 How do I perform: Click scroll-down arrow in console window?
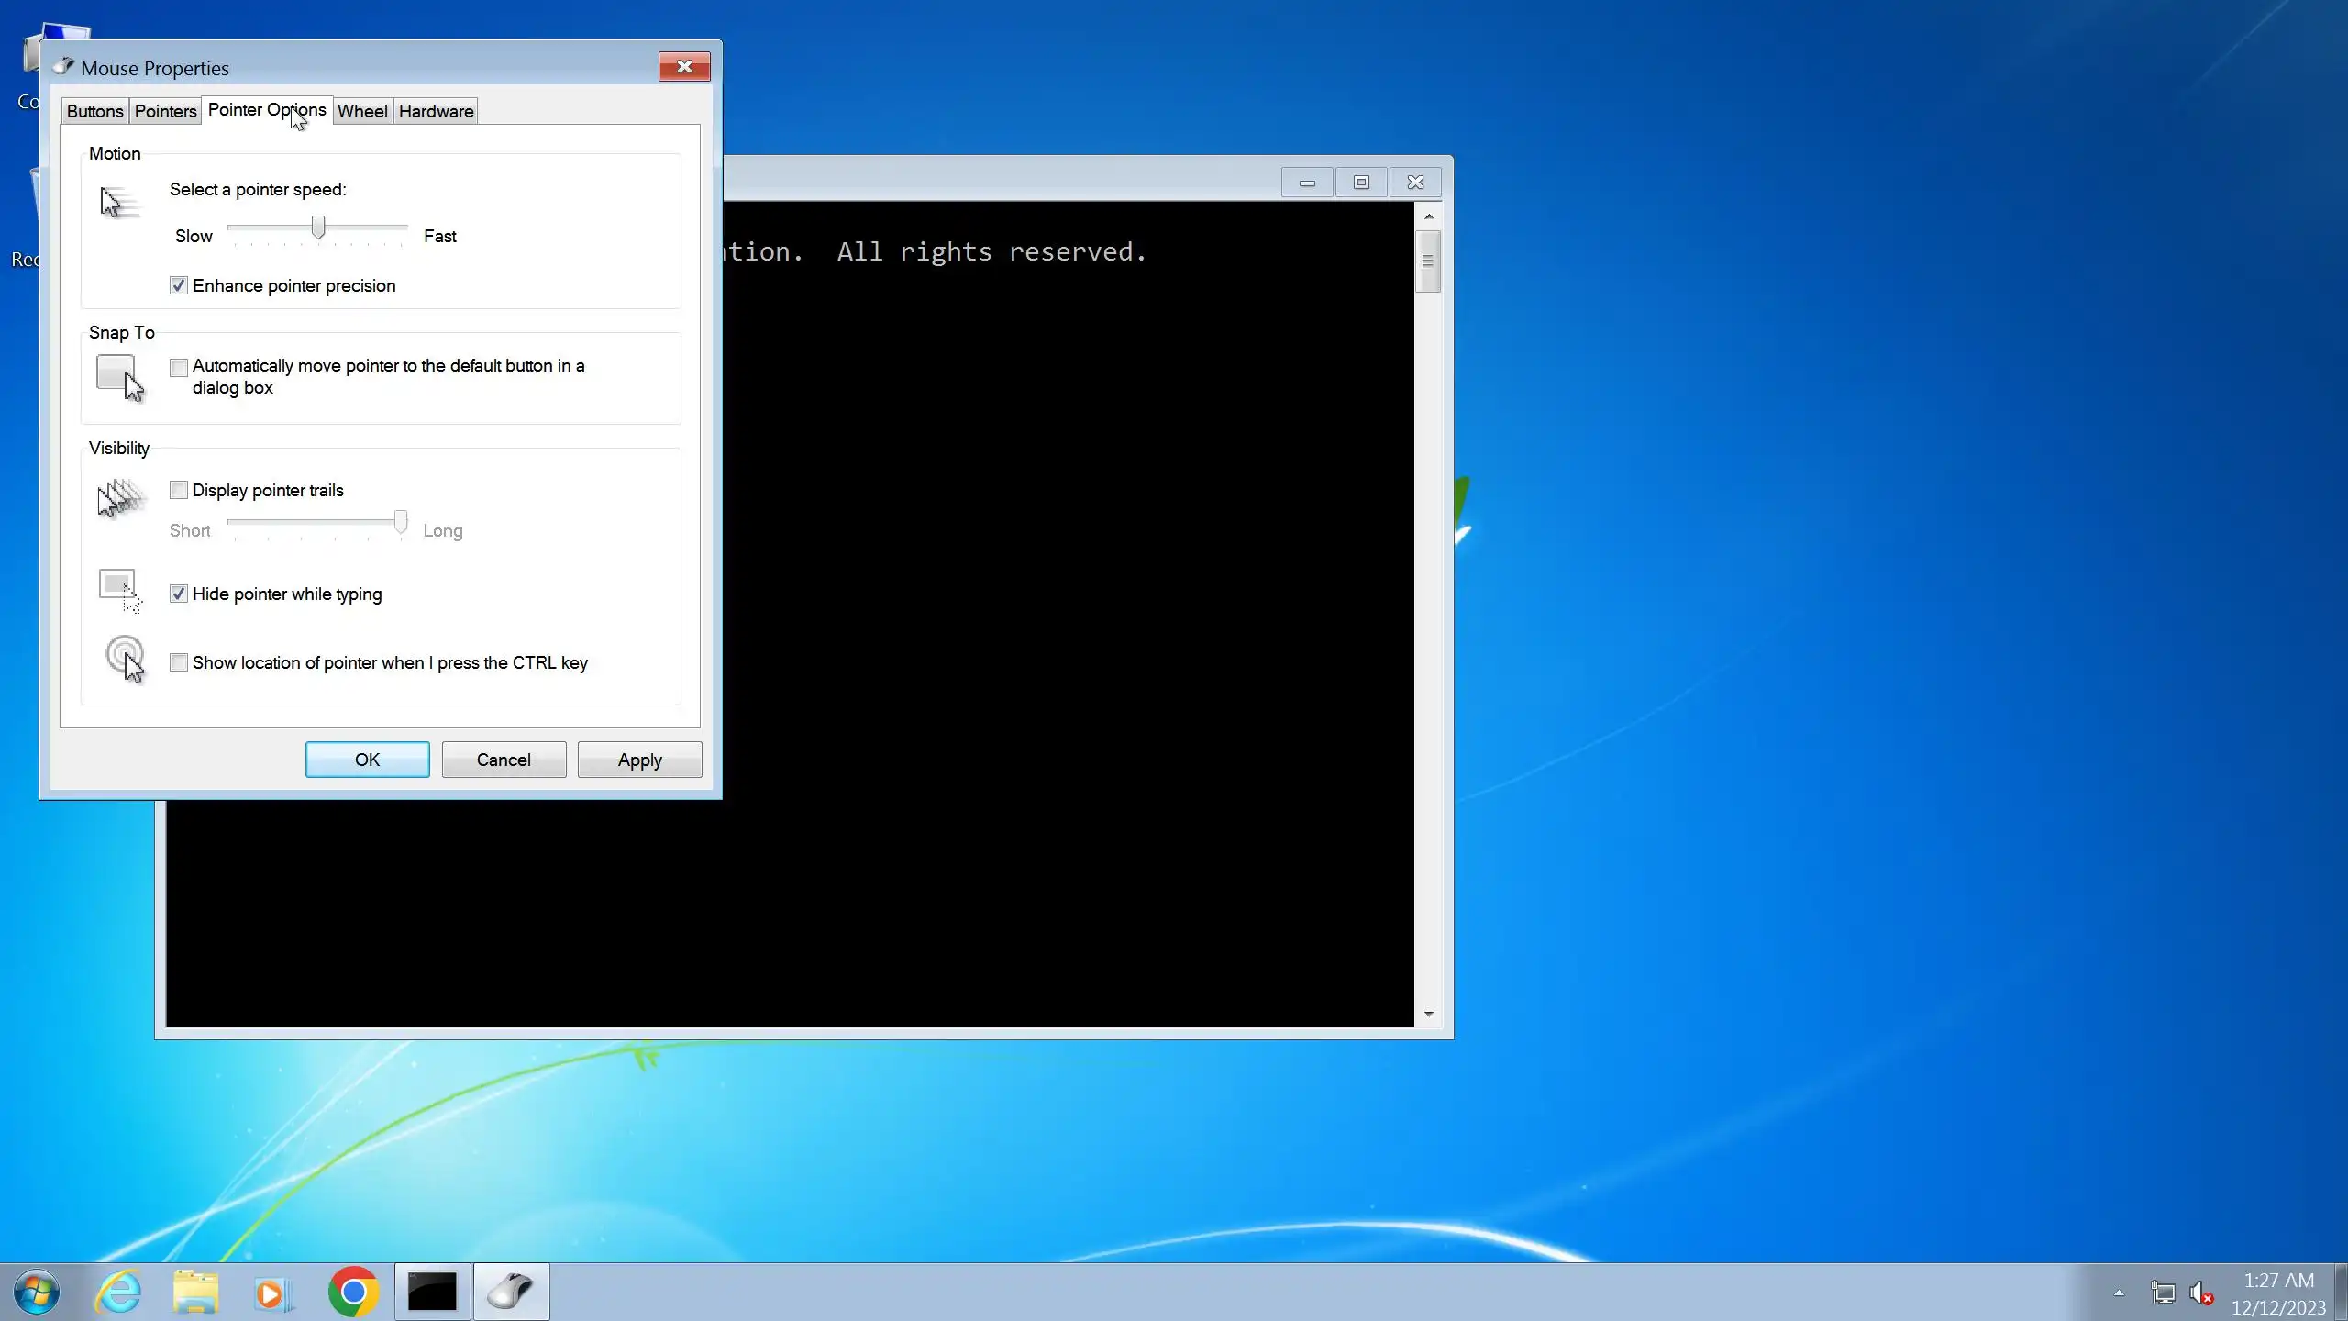pyautogui.click(x=1428, y=1014)
